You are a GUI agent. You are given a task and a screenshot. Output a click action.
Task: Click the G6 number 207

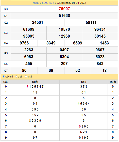tap(64, 64)
